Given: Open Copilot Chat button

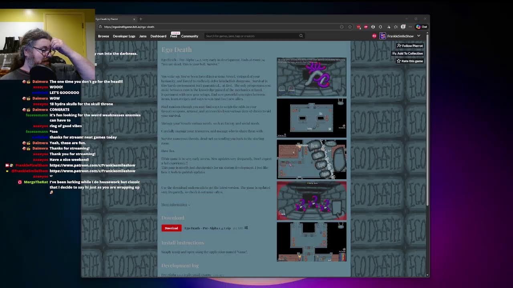Looking at the screenshot, I should [x=422, y=27].
